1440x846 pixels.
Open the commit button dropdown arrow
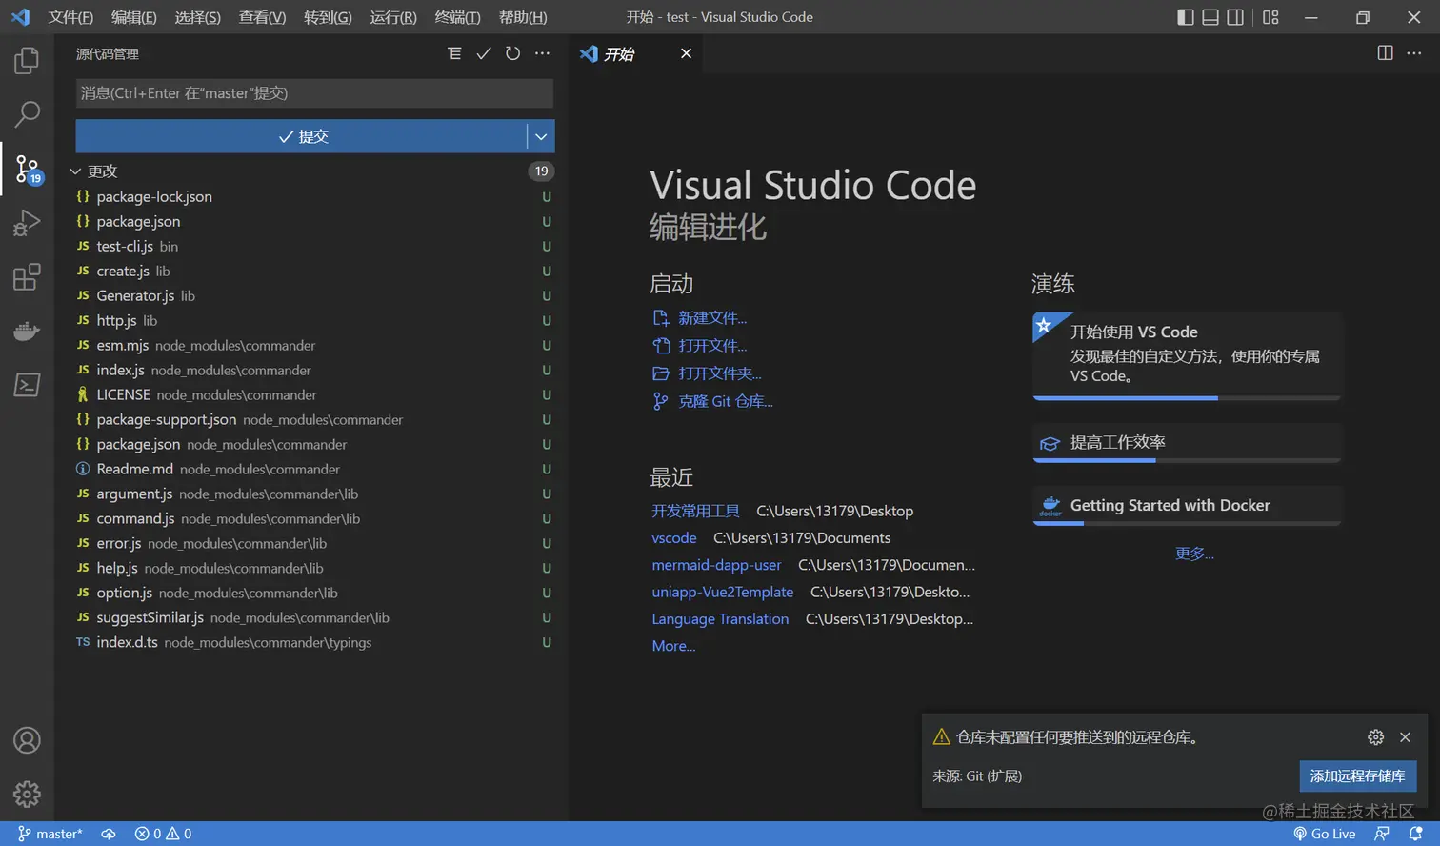coord(541,136)
